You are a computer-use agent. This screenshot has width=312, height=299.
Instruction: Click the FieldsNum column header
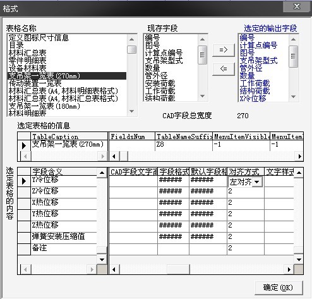click(132, 137)
